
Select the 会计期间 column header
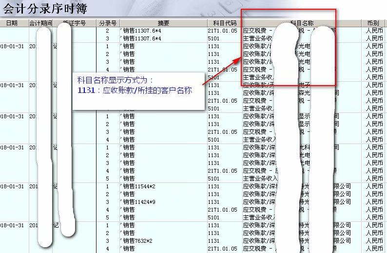(x=40, y=23)
